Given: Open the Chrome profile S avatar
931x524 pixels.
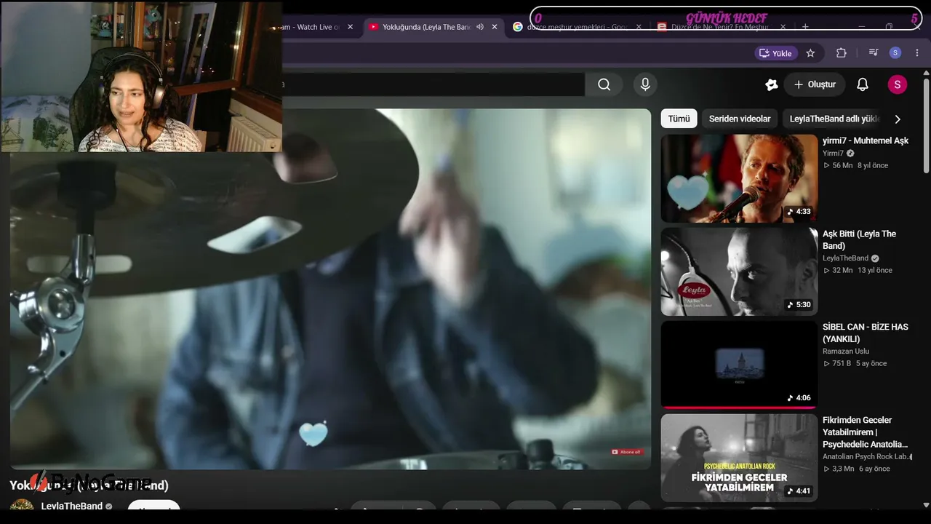Looking at the screenshot, I should [895, 53].
